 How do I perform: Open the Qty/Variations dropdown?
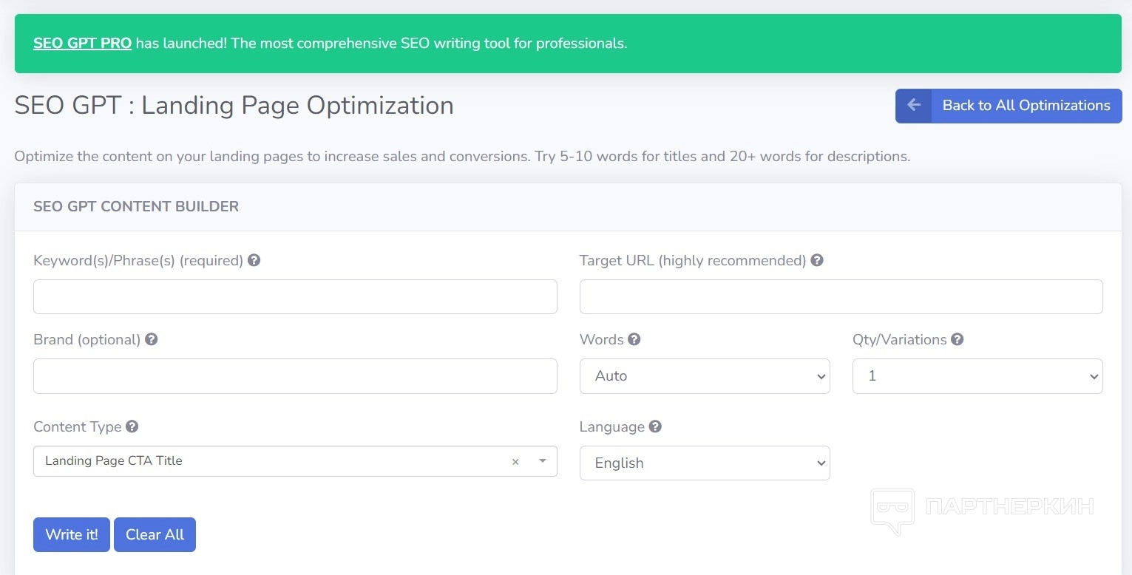click(x=977, y=376)
